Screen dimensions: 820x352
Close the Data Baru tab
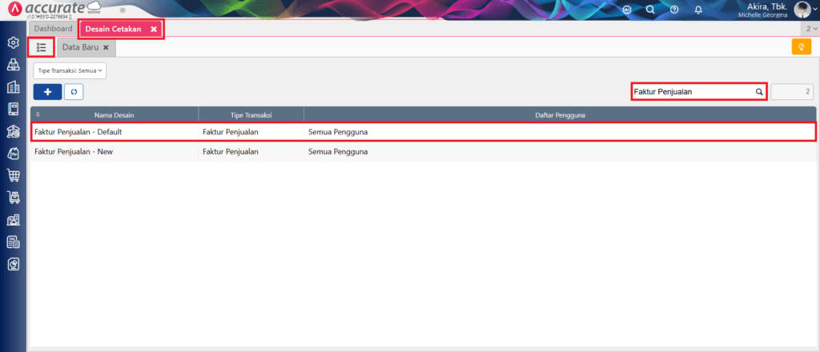(106, 47)
